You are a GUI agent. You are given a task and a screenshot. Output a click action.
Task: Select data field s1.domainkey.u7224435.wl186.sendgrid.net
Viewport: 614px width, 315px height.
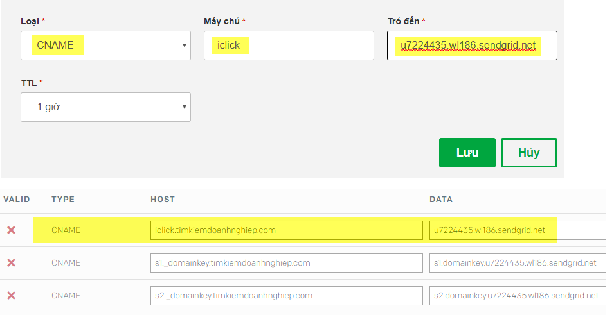(x=518, y=263)
